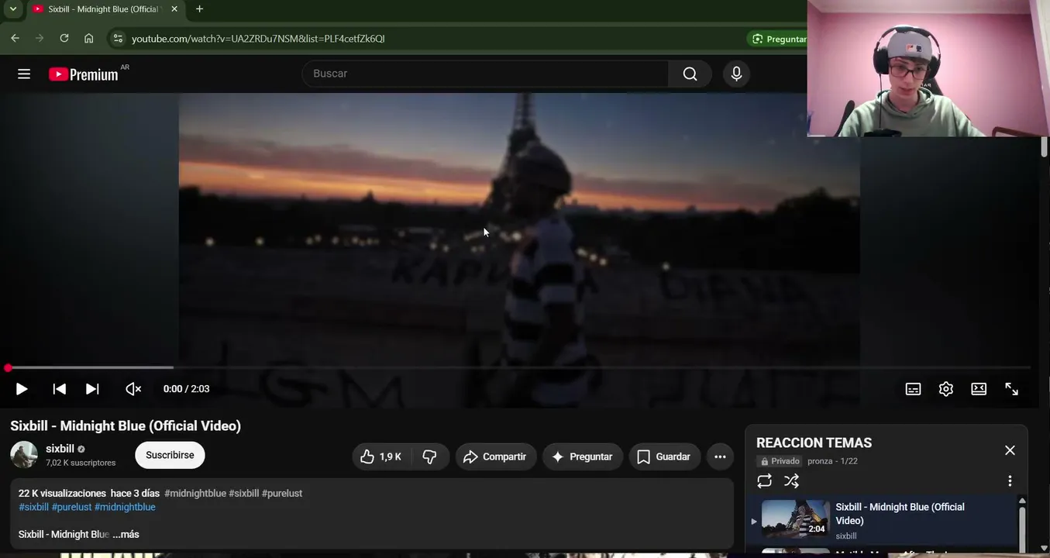Click the 22 K visualizaciones text
The image size is (1050, 558).
coord(62,493)
